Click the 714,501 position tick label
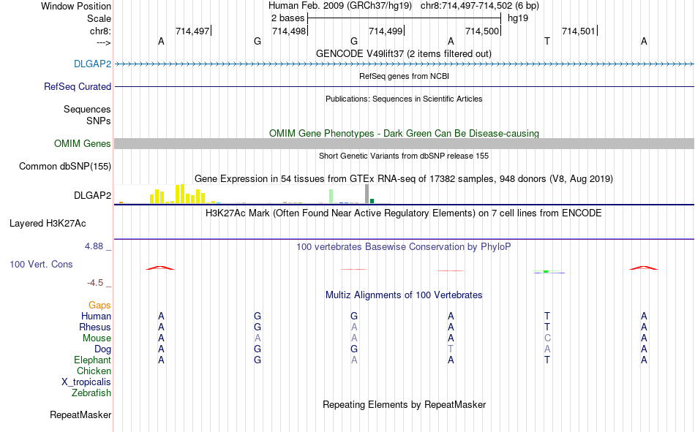This screenshot has width=695, height=432. click(x=579, y=31)
